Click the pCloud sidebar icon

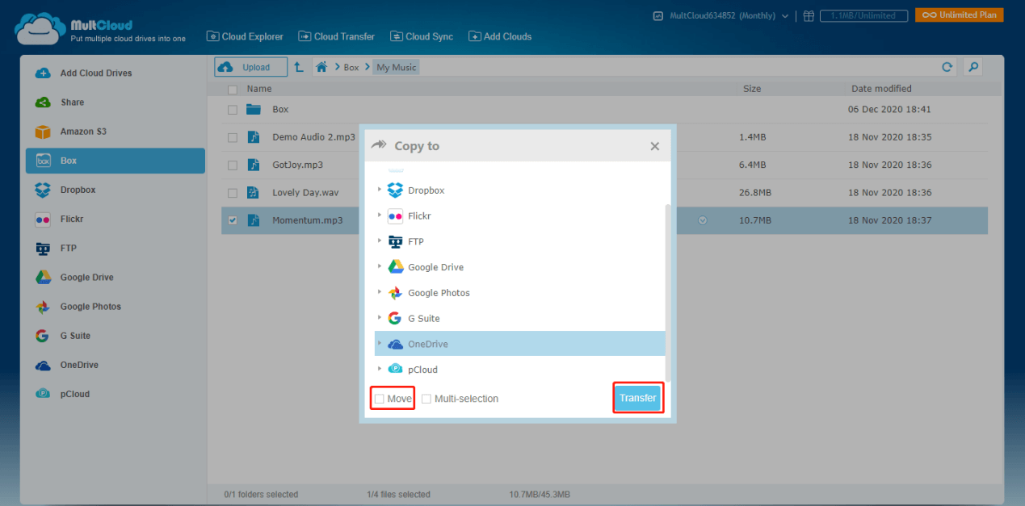pyautogui.click(x=43, y=394)
